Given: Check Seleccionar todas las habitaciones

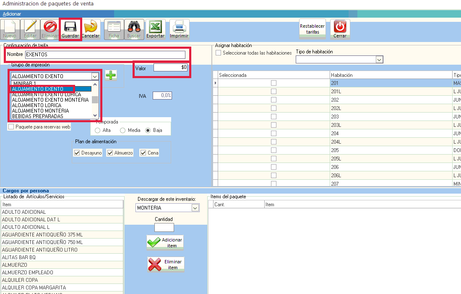Looking at the screenshot, I should click(218, 53).
